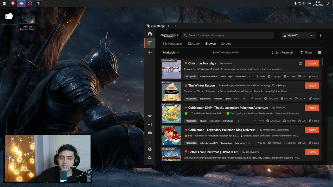Open author kanezyplays profile link
Image resolution: width=333 pixels, height=187 pixels.
252,152
